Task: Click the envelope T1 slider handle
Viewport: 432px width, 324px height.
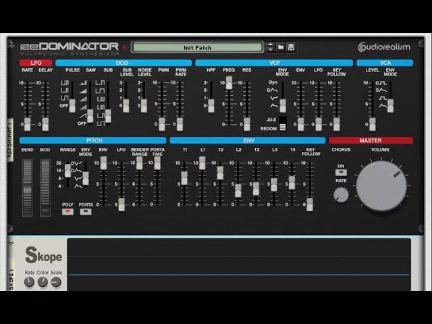Action: click(184, 178)
